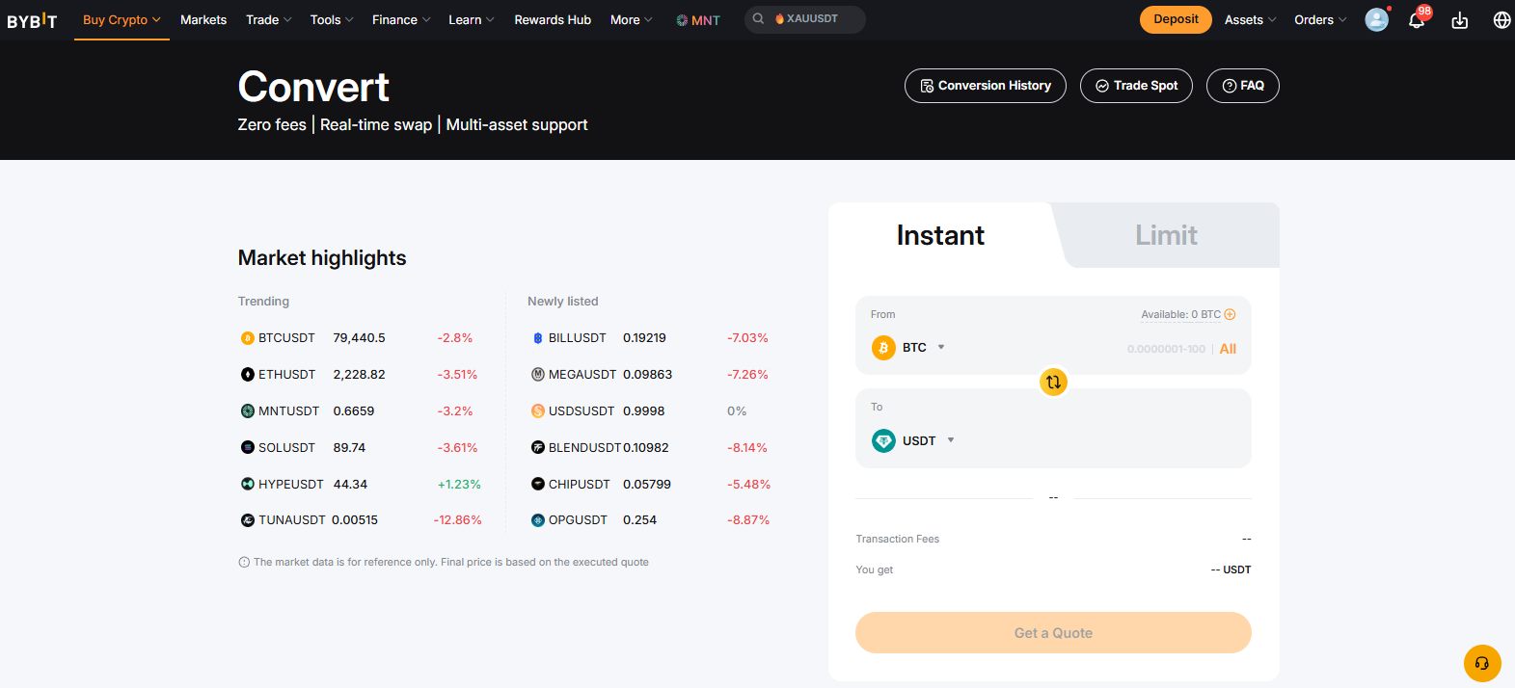Click the BTC coin icon in From
1515x688 pixels.
[x=883, y=348]
